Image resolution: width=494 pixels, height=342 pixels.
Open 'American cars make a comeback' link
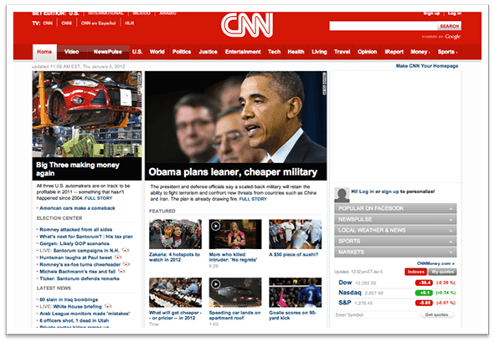pos(77,208)
